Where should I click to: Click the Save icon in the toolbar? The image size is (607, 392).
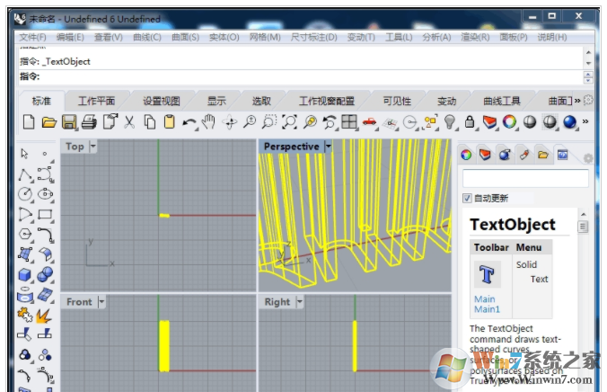tap(69, 122)
